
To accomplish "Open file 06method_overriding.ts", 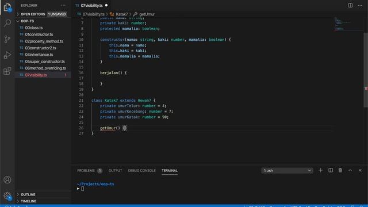I will [x=45, y=68].
